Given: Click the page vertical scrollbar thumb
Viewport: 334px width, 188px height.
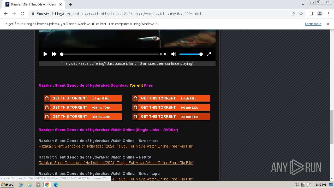Looking at the screenshot, I should 332,127.
